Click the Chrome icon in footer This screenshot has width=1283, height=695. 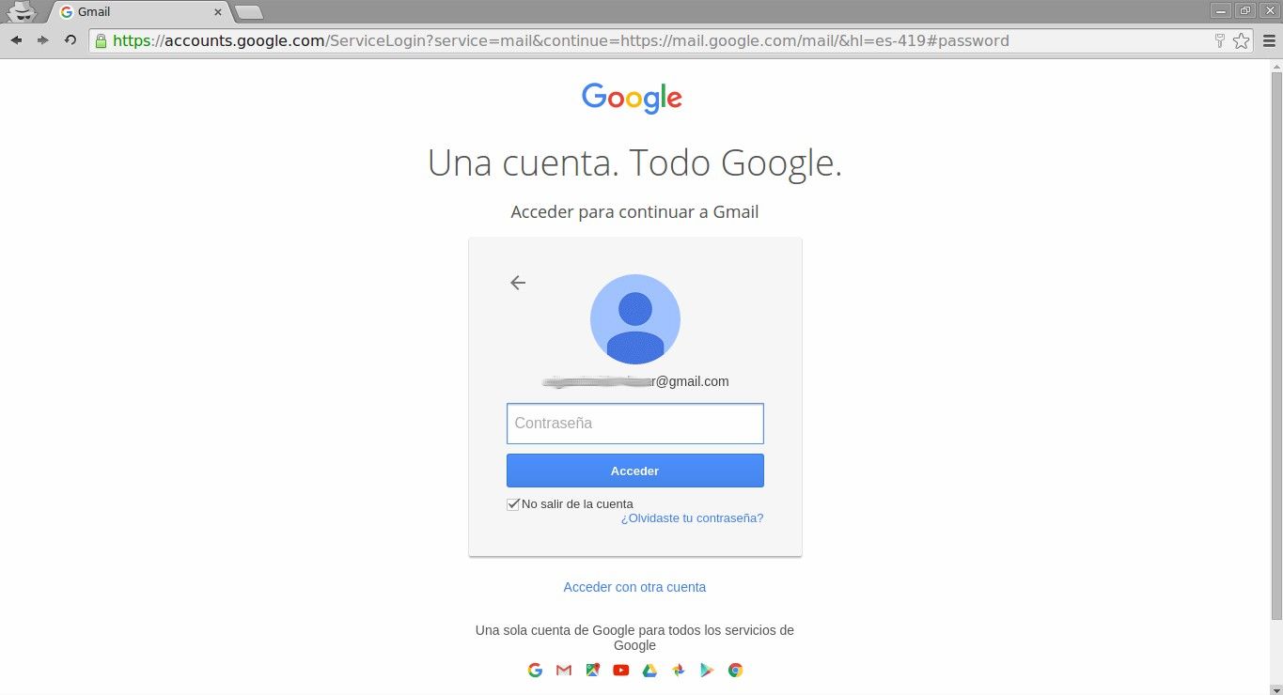pyautogui.click(x=735, y=670)
